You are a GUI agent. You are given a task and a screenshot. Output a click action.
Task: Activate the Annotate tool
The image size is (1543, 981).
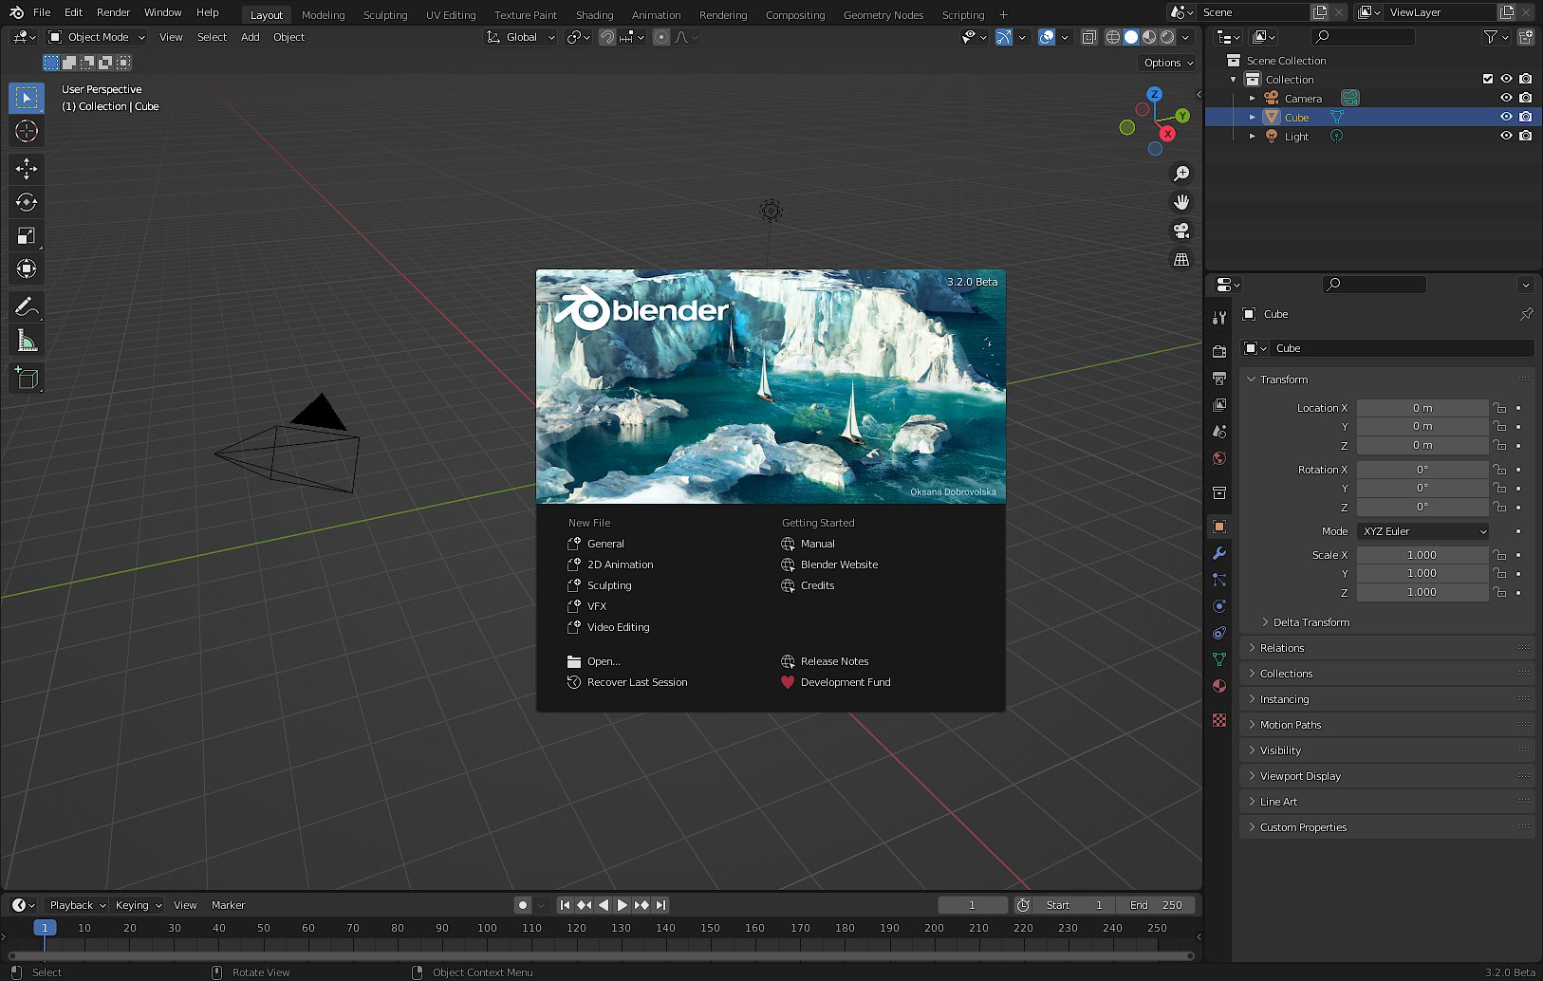(x=27, y=305)
